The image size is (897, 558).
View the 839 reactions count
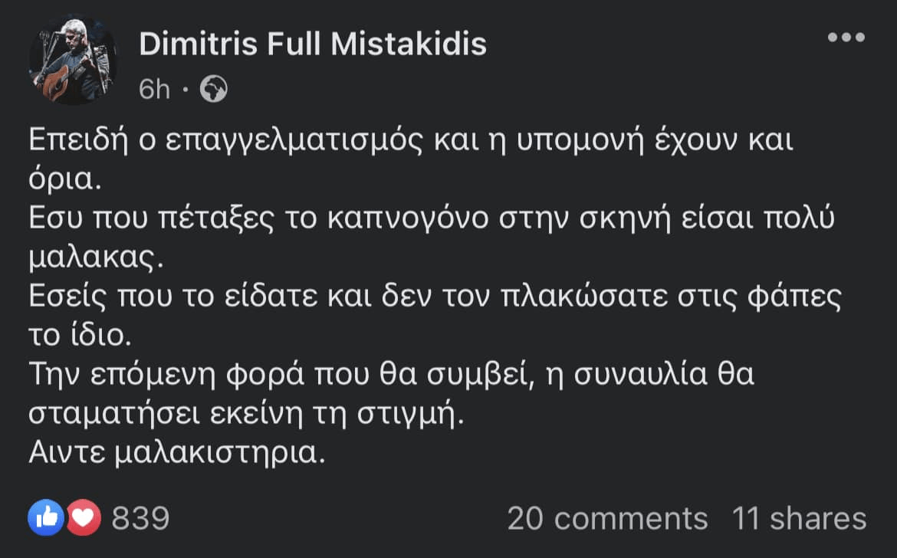[140, 519]
